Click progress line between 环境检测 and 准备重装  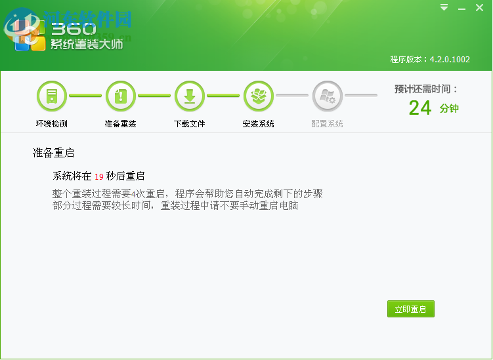coord(85,96)
